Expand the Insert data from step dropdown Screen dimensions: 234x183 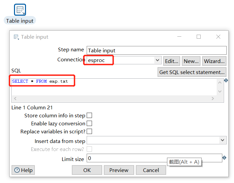point(223,140)
